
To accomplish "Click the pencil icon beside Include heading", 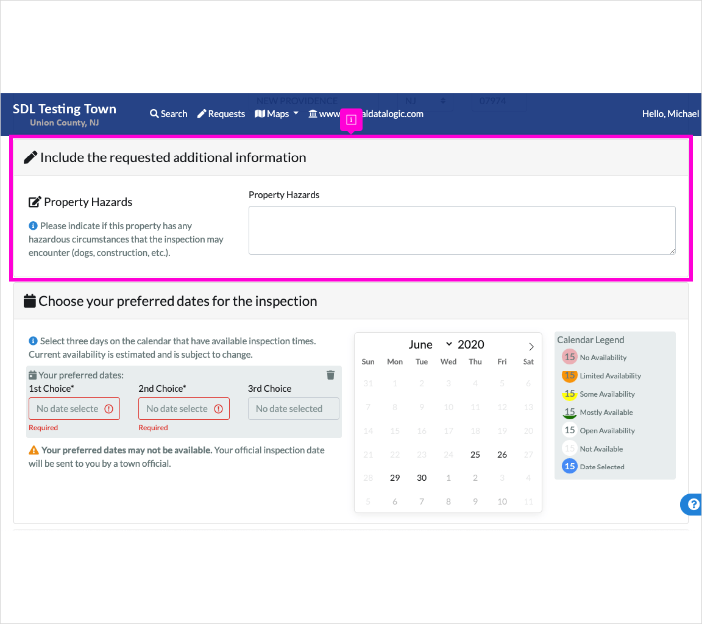I will (x=30, y=158).
